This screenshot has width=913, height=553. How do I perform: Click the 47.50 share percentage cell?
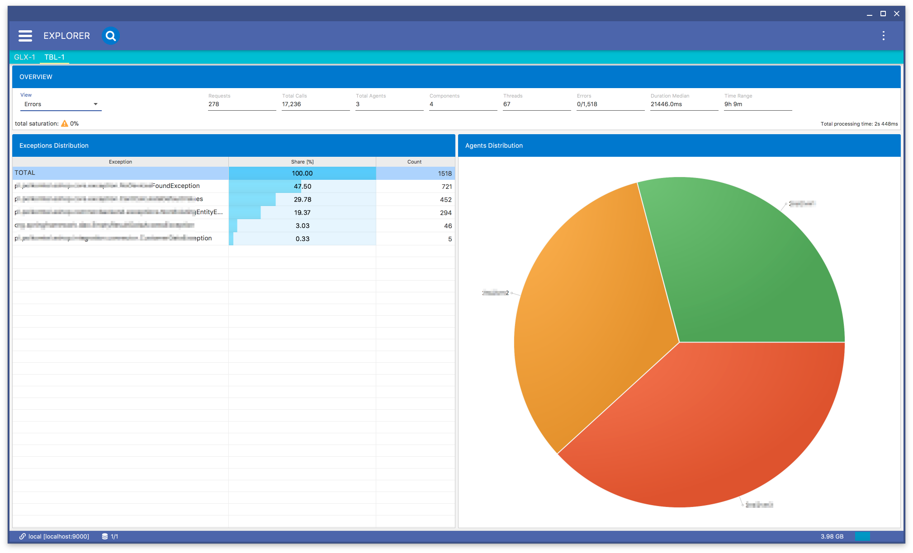click(302, 186)
